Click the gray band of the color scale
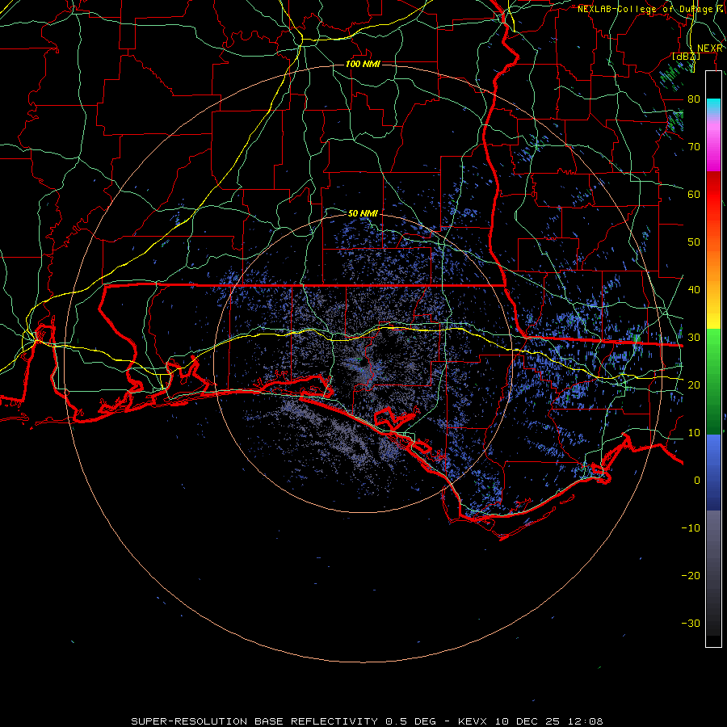Screen dimensions: 727x727 click(x=713, y=573)
